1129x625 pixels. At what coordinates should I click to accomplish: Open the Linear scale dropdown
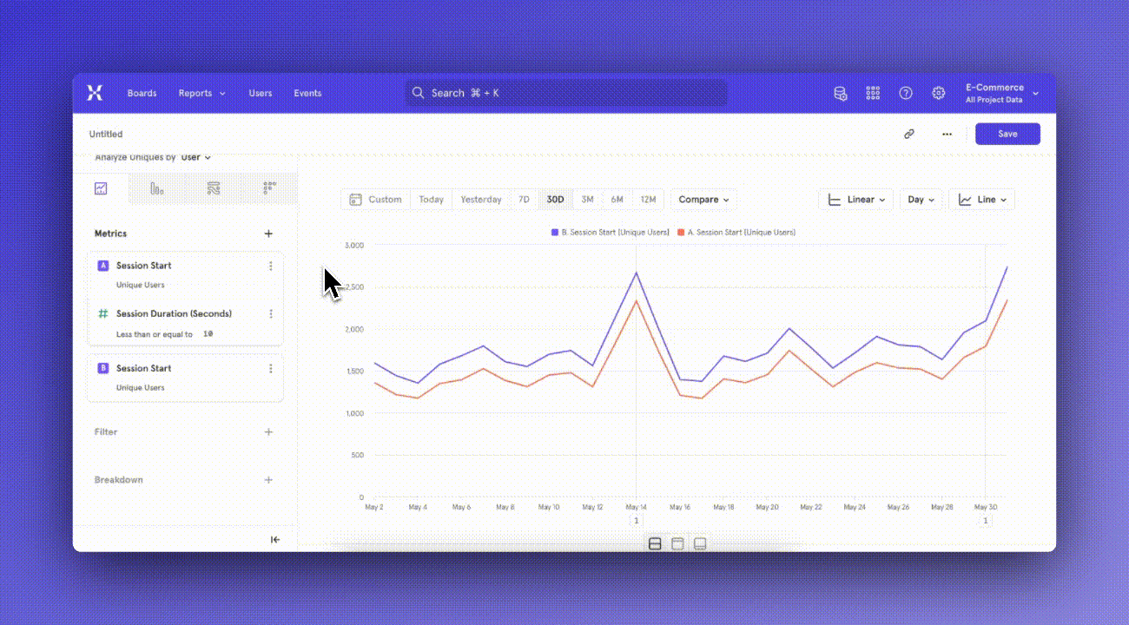click(x=855, y=200)
